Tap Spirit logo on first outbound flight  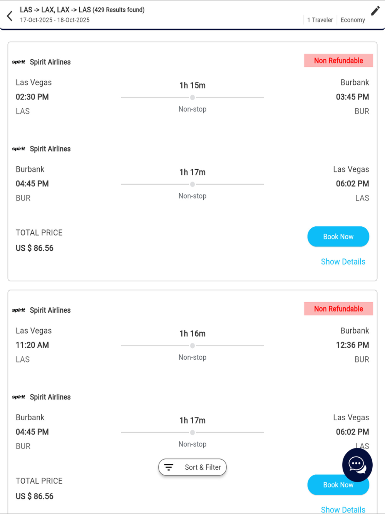[18, 62]
